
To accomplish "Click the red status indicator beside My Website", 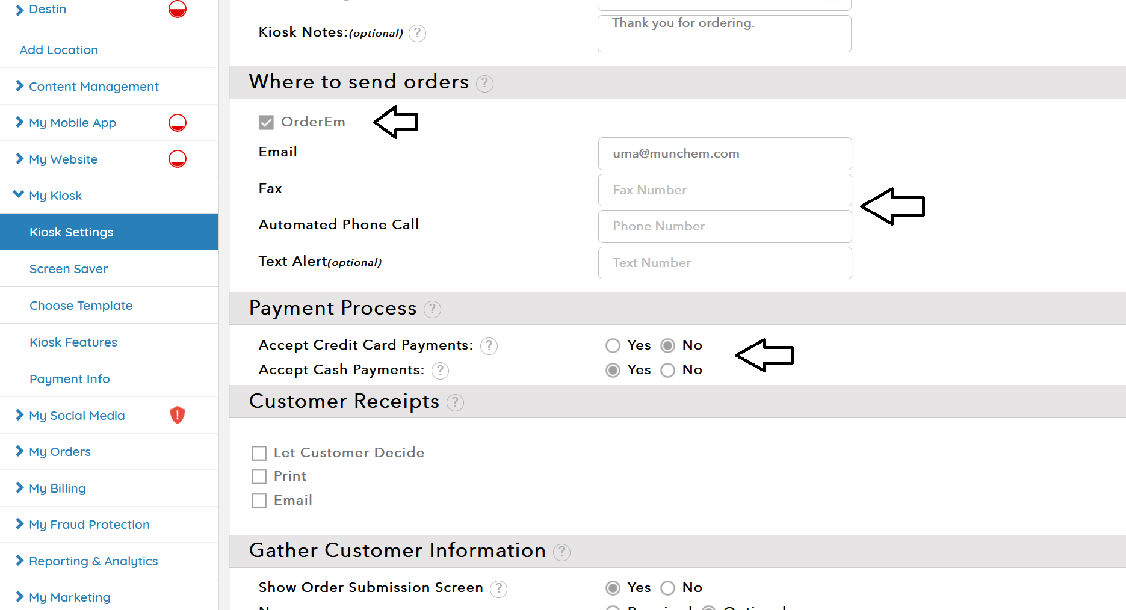I will click(178, 159).
